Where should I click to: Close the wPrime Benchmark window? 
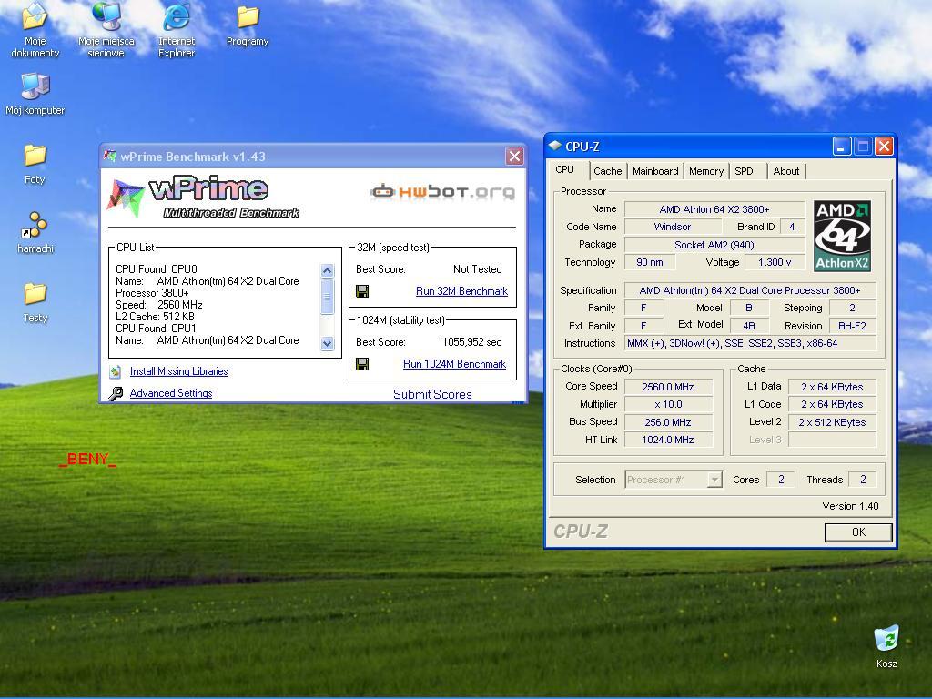click(514, 157)
